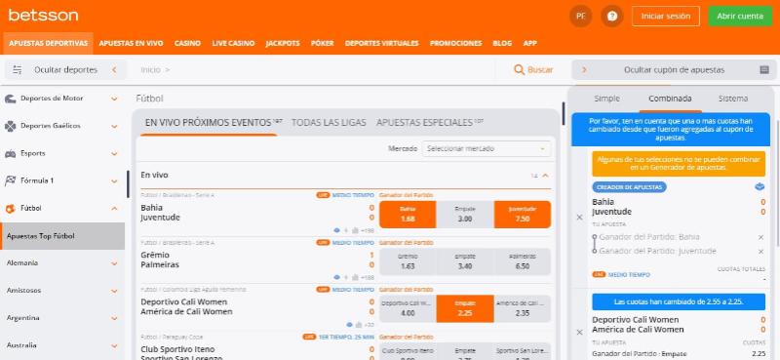Click the Fórmula 1 flag icon
The height and width of the screenshot is (360, 780).
(x=10, y=180)
